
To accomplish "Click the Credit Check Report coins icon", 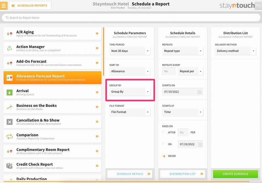I will pyautogui.click(x=9, y=166).
